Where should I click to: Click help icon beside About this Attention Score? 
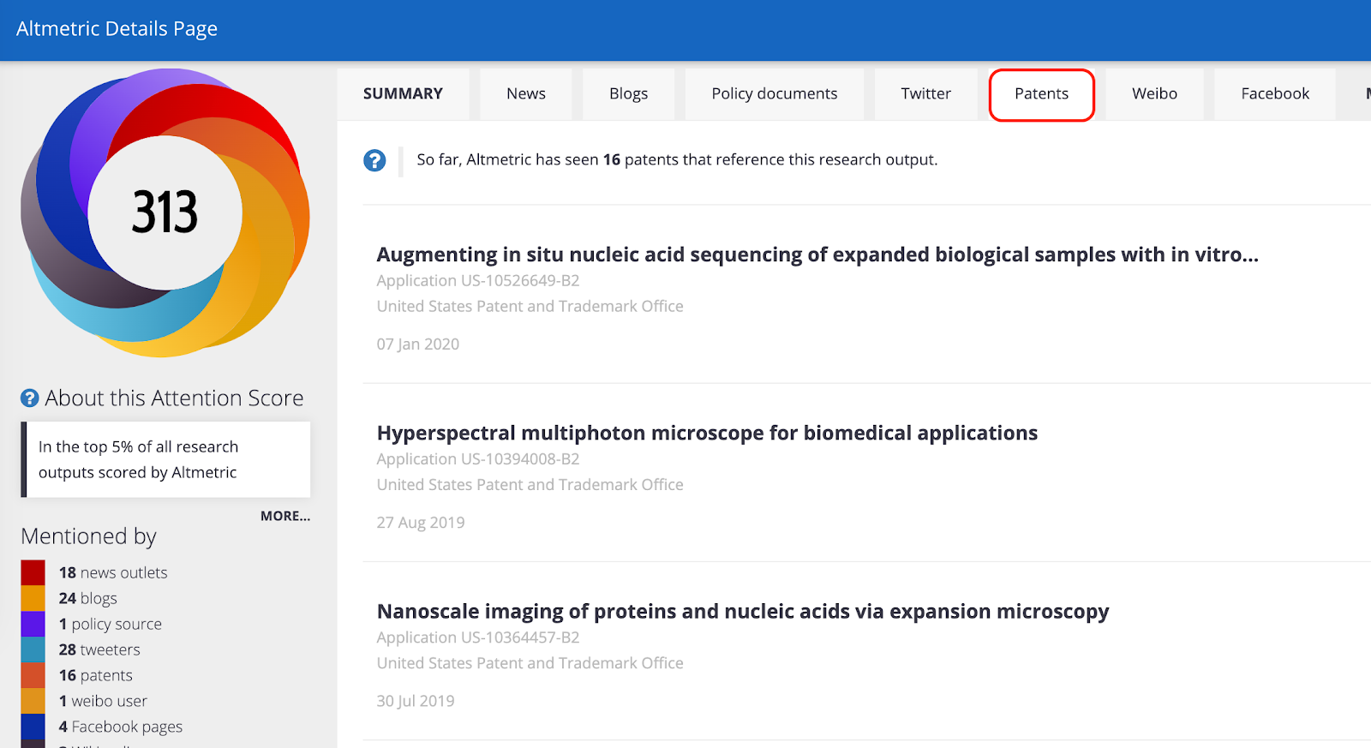click(30, 398)
